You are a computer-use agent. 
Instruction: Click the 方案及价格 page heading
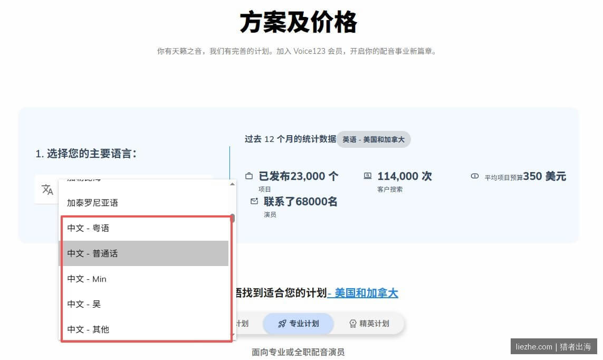tap(299, 22)
